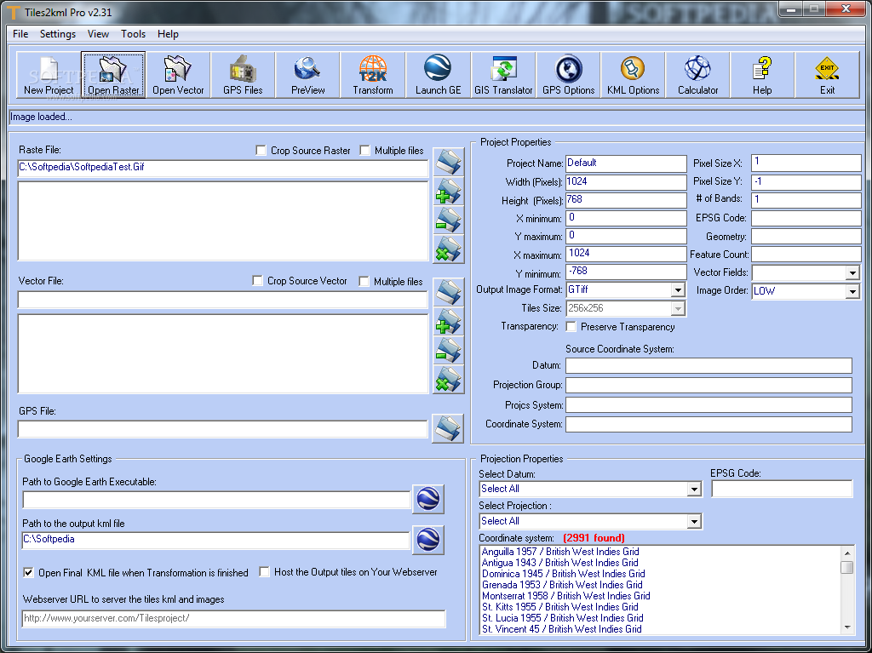This screenshot has width=872, height=653.
Task: Open GPS Options from toolbar
Action: point(568,75)
